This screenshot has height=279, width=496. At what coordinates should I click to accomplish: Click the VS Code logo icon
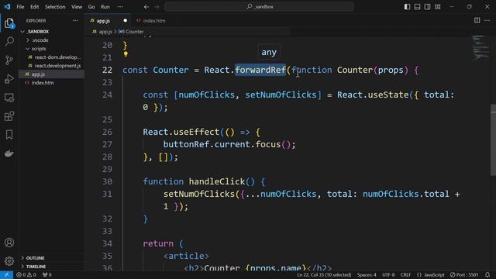pos(7,7)
